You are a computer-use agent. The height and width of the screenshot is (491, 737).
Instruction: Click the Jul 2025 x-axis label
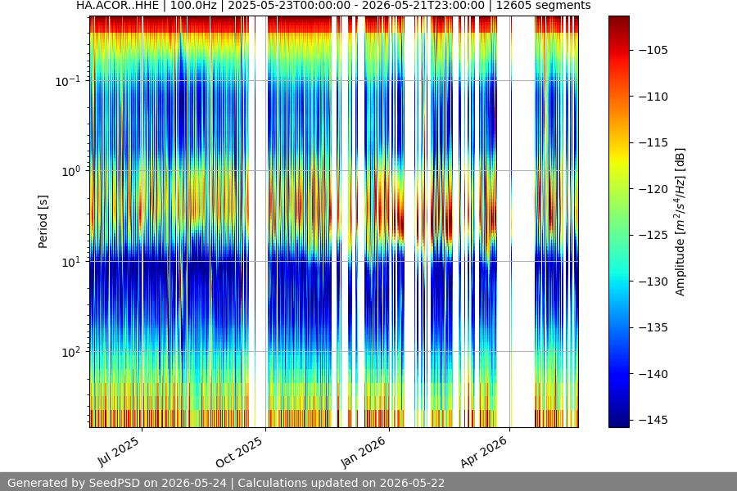[x=119, y=452]
